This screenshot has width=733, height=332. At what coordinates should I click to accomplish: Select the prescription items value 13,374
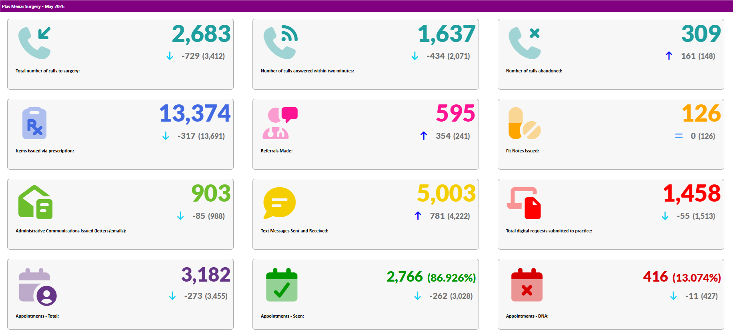click(195, 114)
